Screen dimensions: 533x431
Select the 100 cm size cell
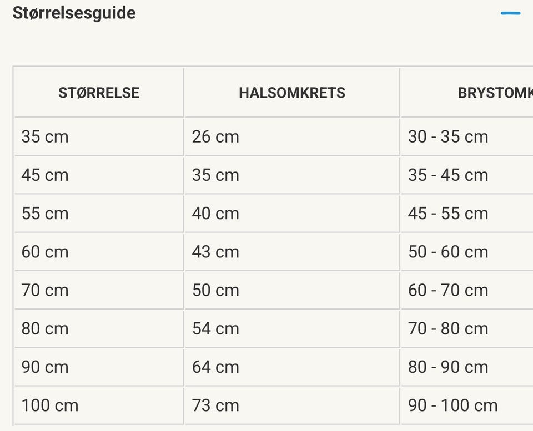50,405
